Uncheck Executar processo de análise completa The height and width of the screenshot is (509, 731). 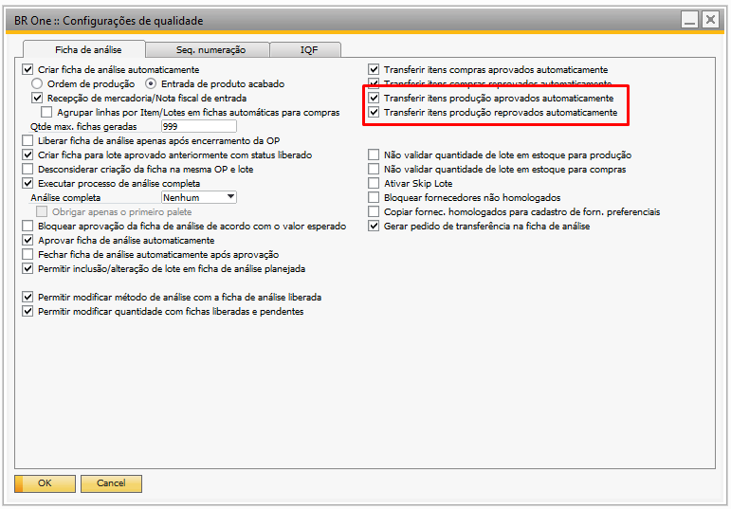pyautogui.click(x=28, y=183)
